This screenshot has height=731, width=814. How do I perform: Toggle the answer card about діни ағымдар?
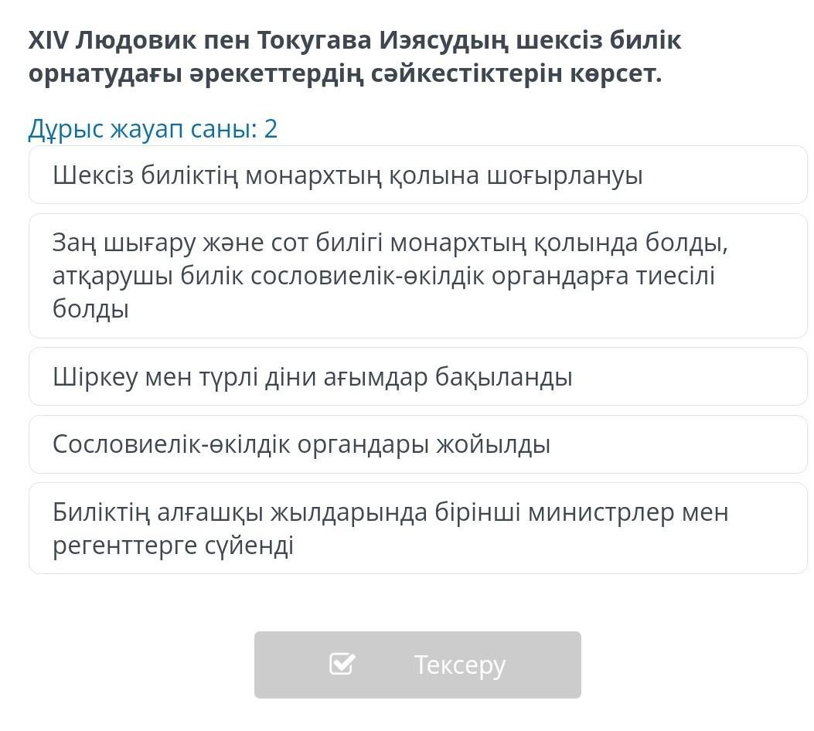418,376
